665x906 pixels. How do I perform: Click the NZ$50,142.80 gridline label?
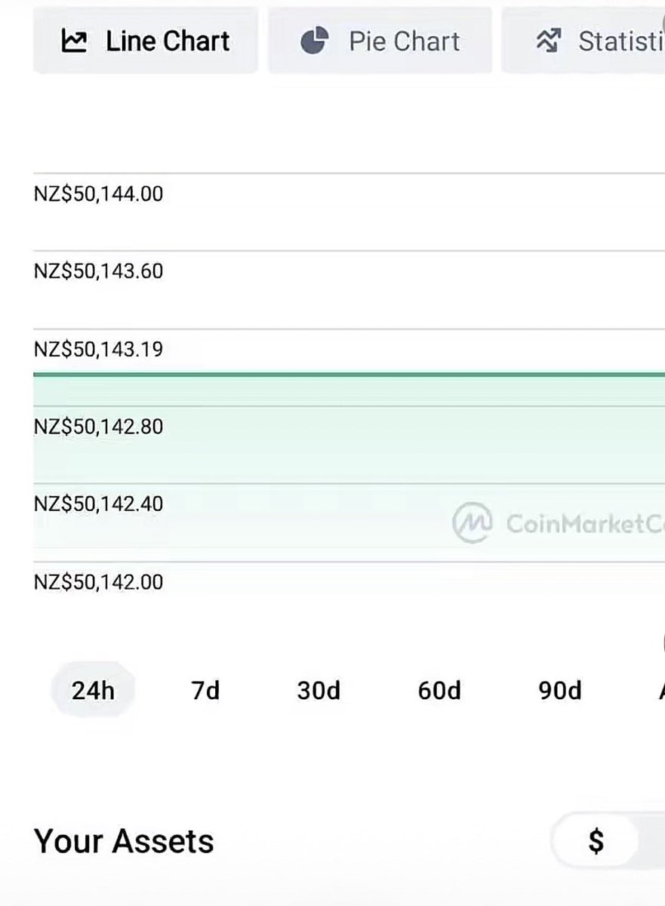coord(98,427)
